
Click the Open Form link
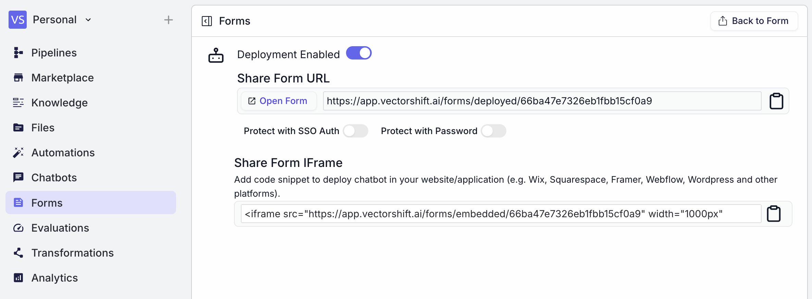(x=279, y=101)
